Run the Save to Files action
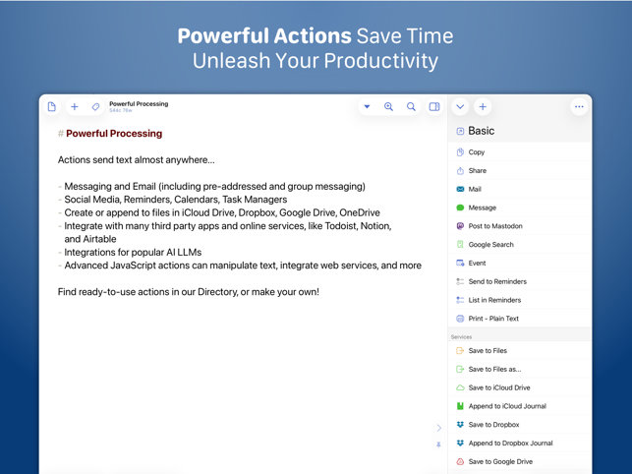 pos(519,350)
